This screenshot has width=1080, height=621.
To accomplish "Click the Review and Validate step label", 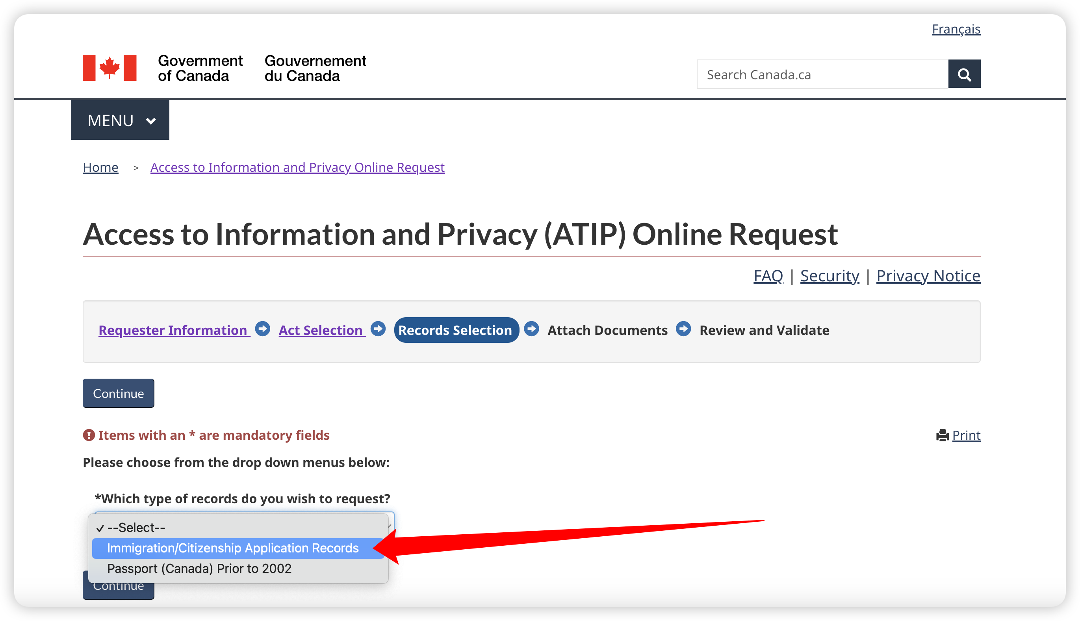I will pyautogui.click(x=764, y=330).
